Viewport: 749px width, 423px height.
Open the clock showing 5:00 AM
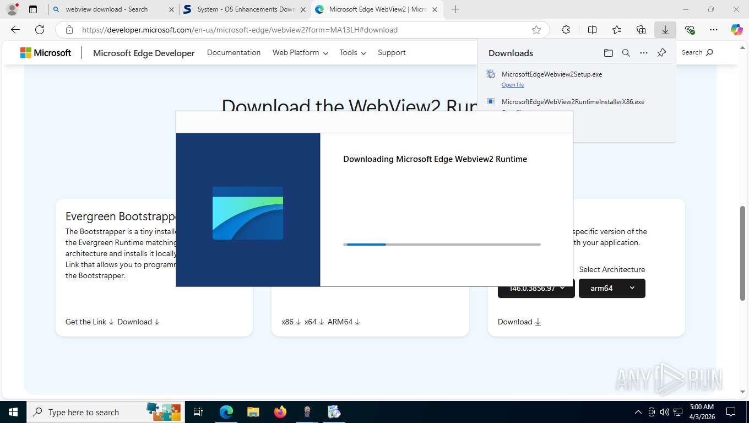tap(701, 412)
